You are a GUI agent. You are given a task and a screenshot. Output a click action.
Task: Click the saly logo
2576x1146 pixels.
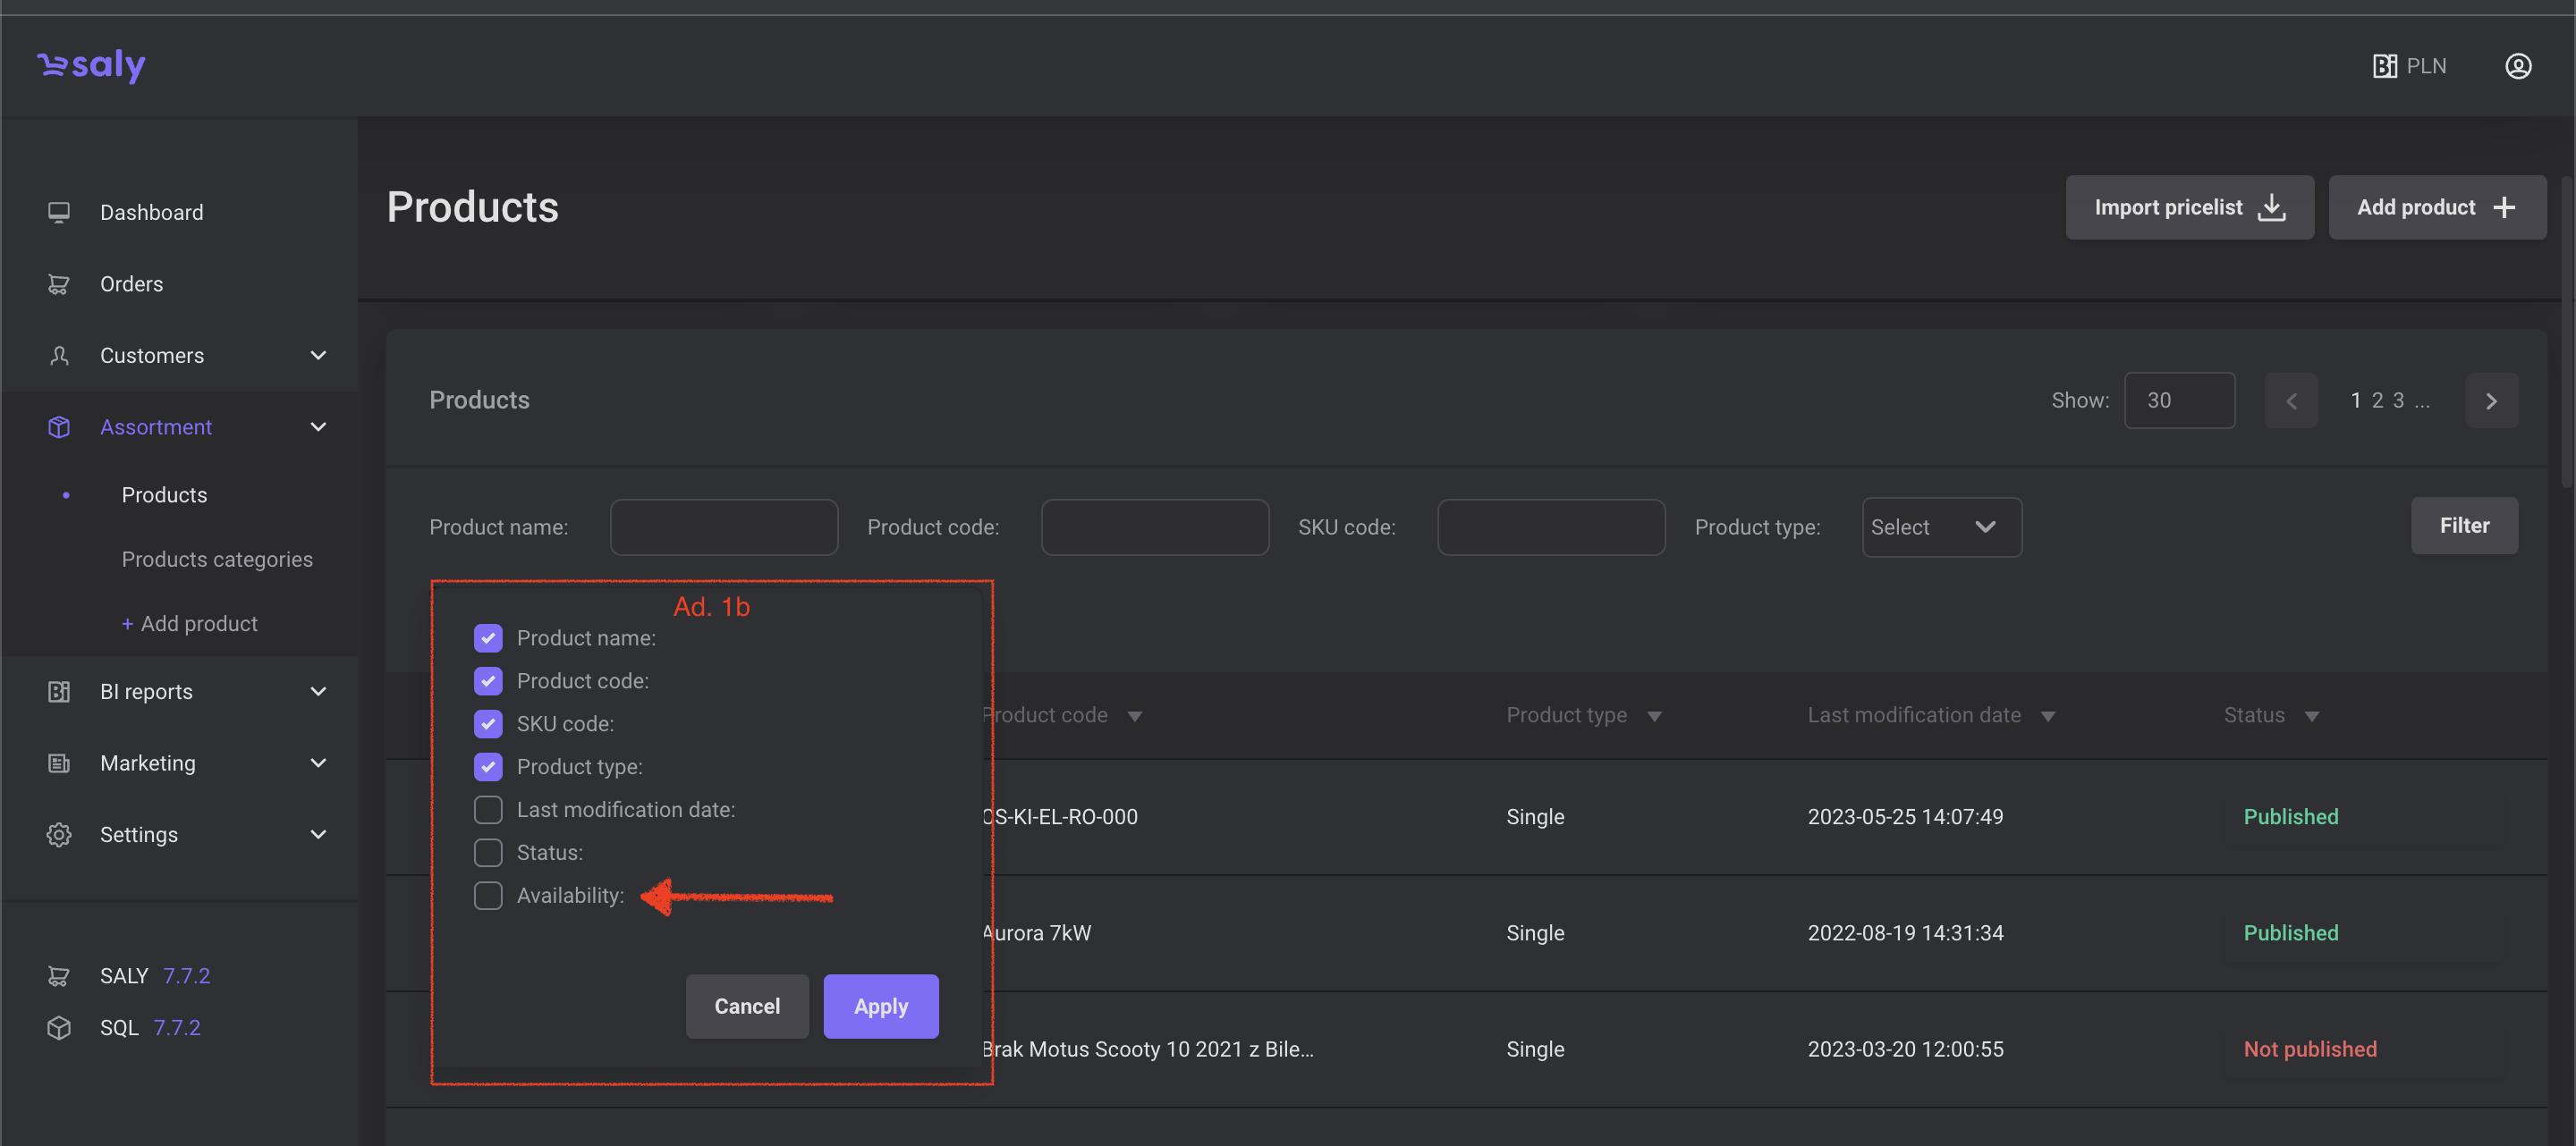click(91, 66)
